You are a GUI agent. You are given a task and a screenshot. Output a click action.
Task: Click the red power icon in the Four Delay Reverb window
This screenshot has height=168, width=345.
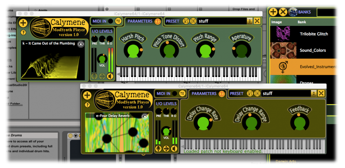point(222,94)
